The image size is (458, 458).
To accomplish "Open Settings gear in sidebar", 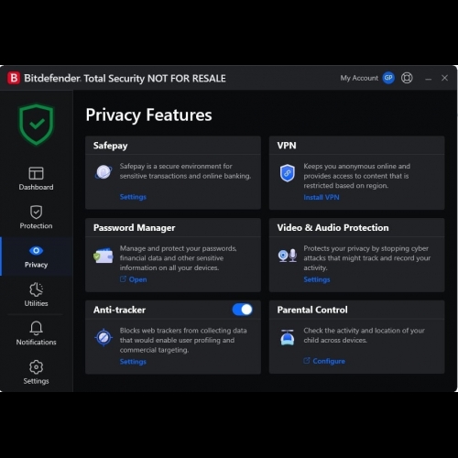I will click(36, 372).
